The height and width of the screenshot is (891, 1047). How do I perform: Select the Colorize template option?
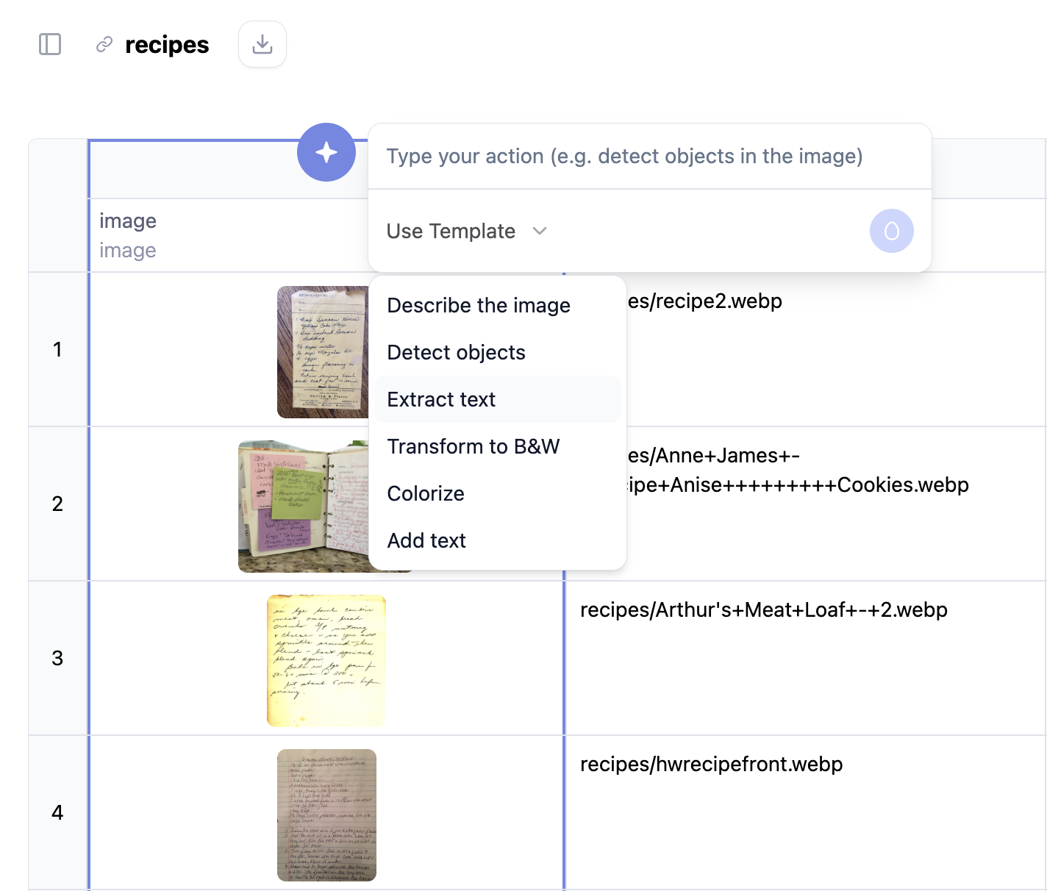tap(425, 493)
